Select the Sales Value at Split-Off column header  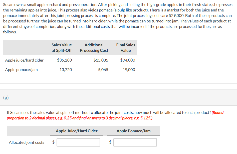tap(62, 48)
